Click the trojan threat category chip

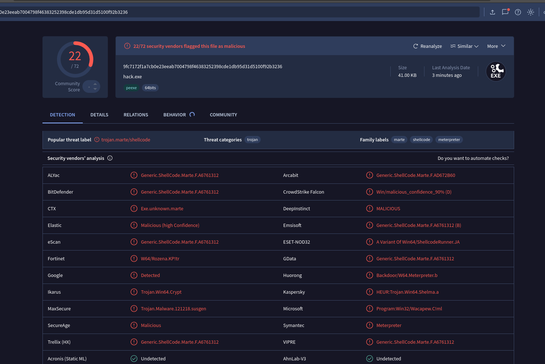252,140
